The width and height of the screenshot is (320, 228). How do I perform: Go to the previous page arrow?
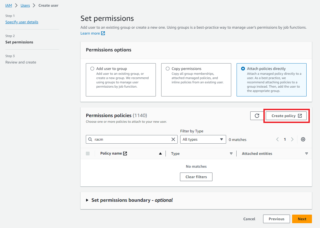[x=277, y=140]
